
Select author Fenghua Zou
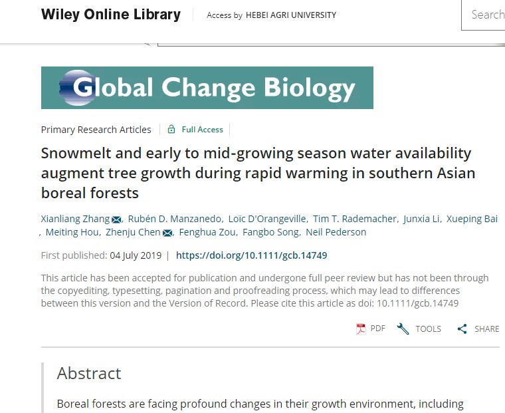(207, 232)
